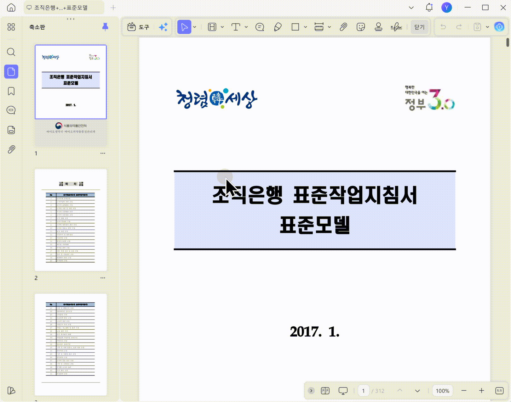Open the search tool in sidebar

point(11,52)
